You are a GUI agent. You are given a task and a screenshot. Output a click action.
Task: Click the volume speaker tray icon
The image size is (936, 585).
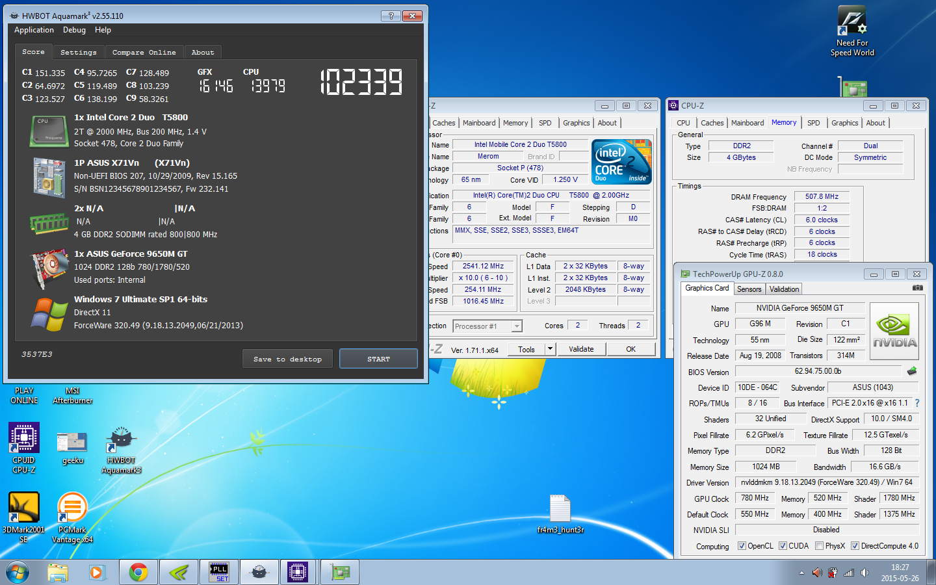click(865, 573)
